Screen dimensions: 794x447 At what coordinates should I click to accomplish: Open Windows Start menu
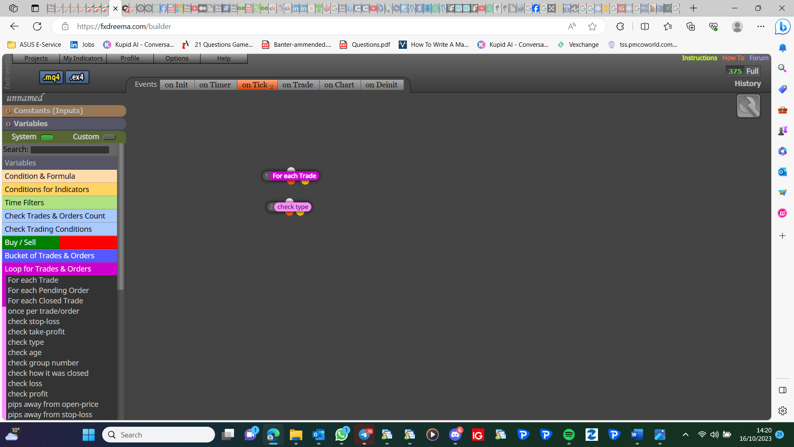pos(88,435)
